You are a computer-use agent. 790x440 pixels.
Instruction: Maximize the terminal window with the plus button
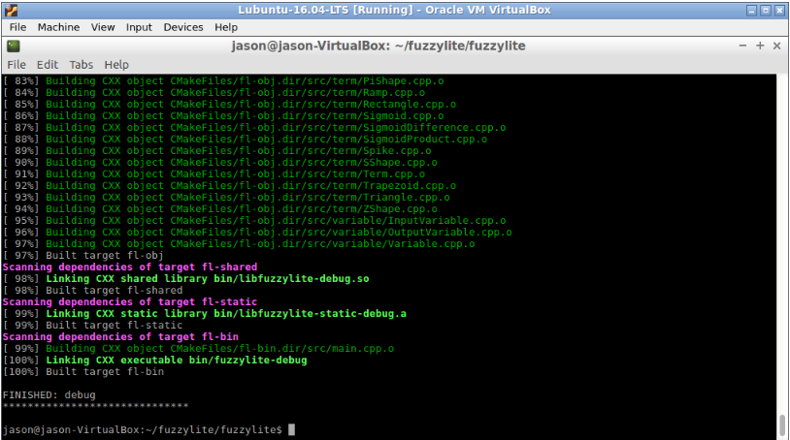760,46
